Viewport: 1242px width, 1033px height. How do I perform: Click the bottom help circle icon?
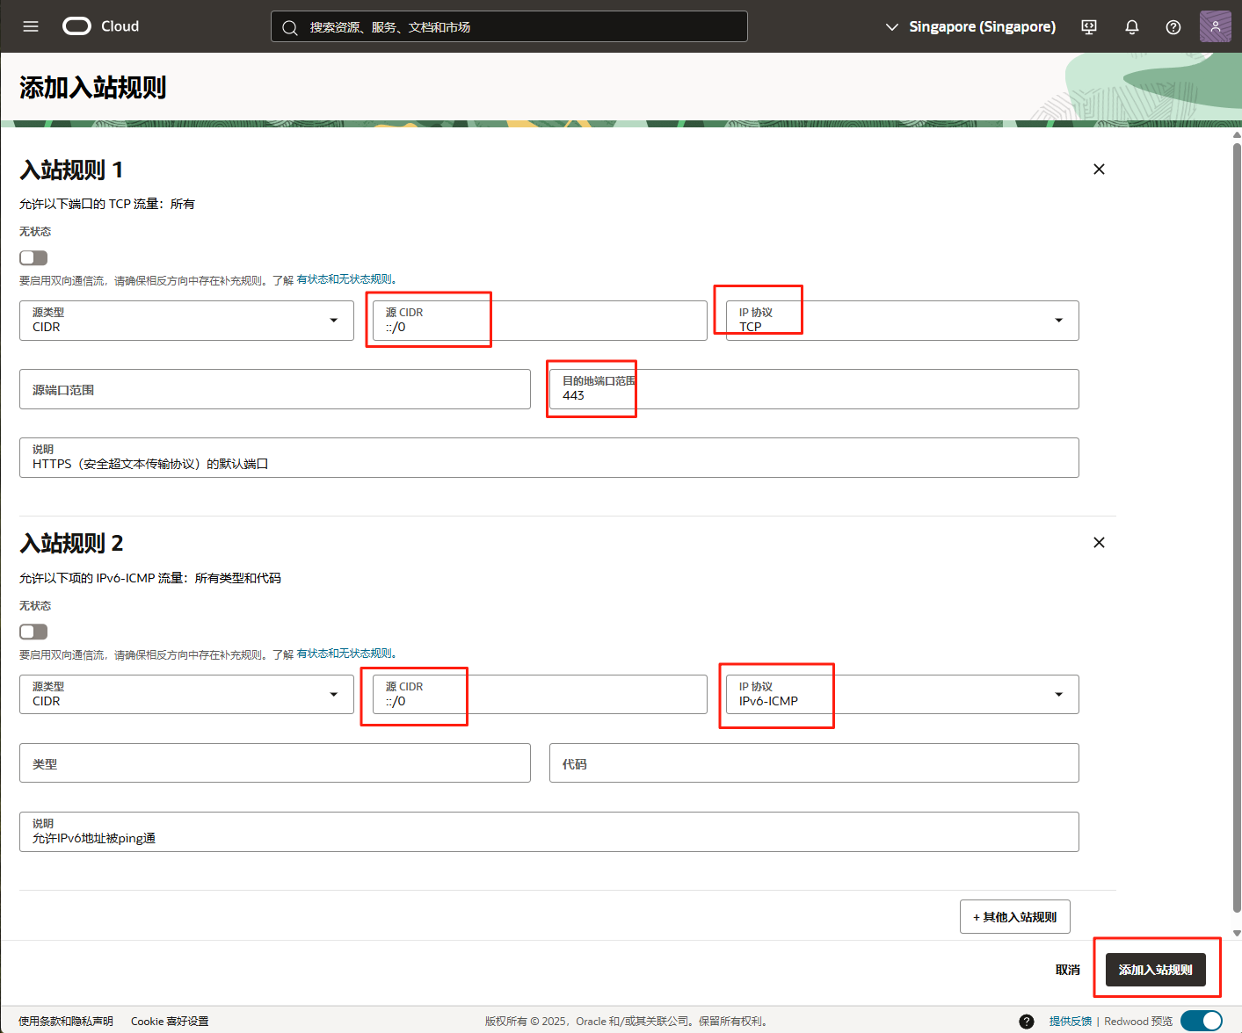click(x=1027, y=1021)
